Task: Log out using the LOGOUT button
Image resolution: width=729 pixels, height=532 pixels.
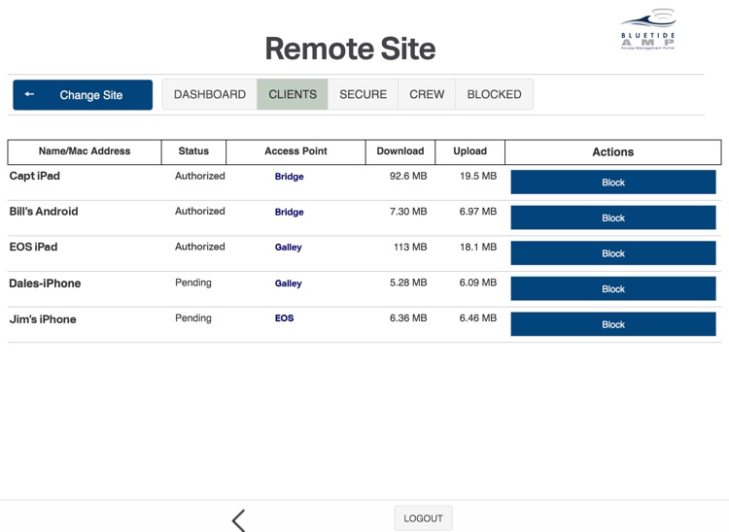Action: coord(423,518)
